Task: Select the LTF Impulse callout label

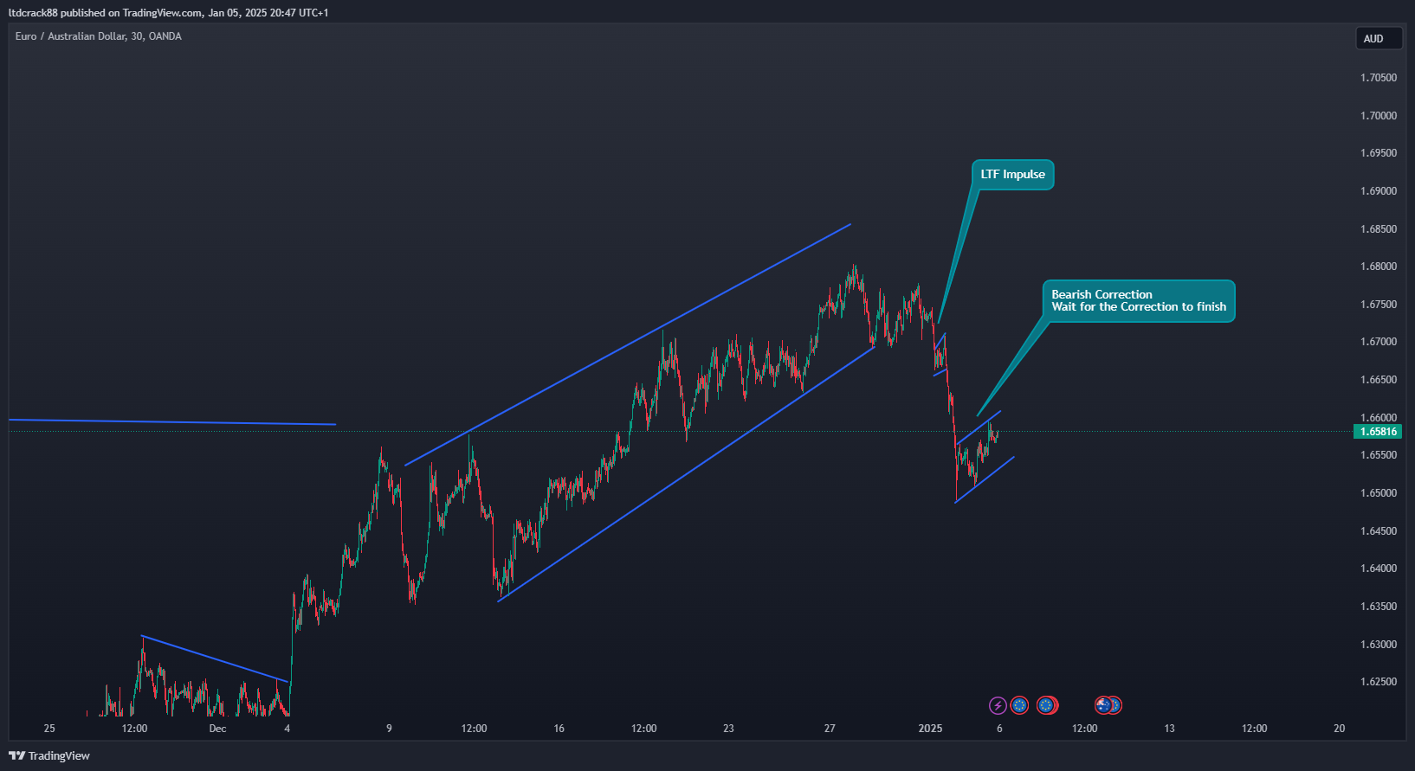Action: coord(1012,175)
